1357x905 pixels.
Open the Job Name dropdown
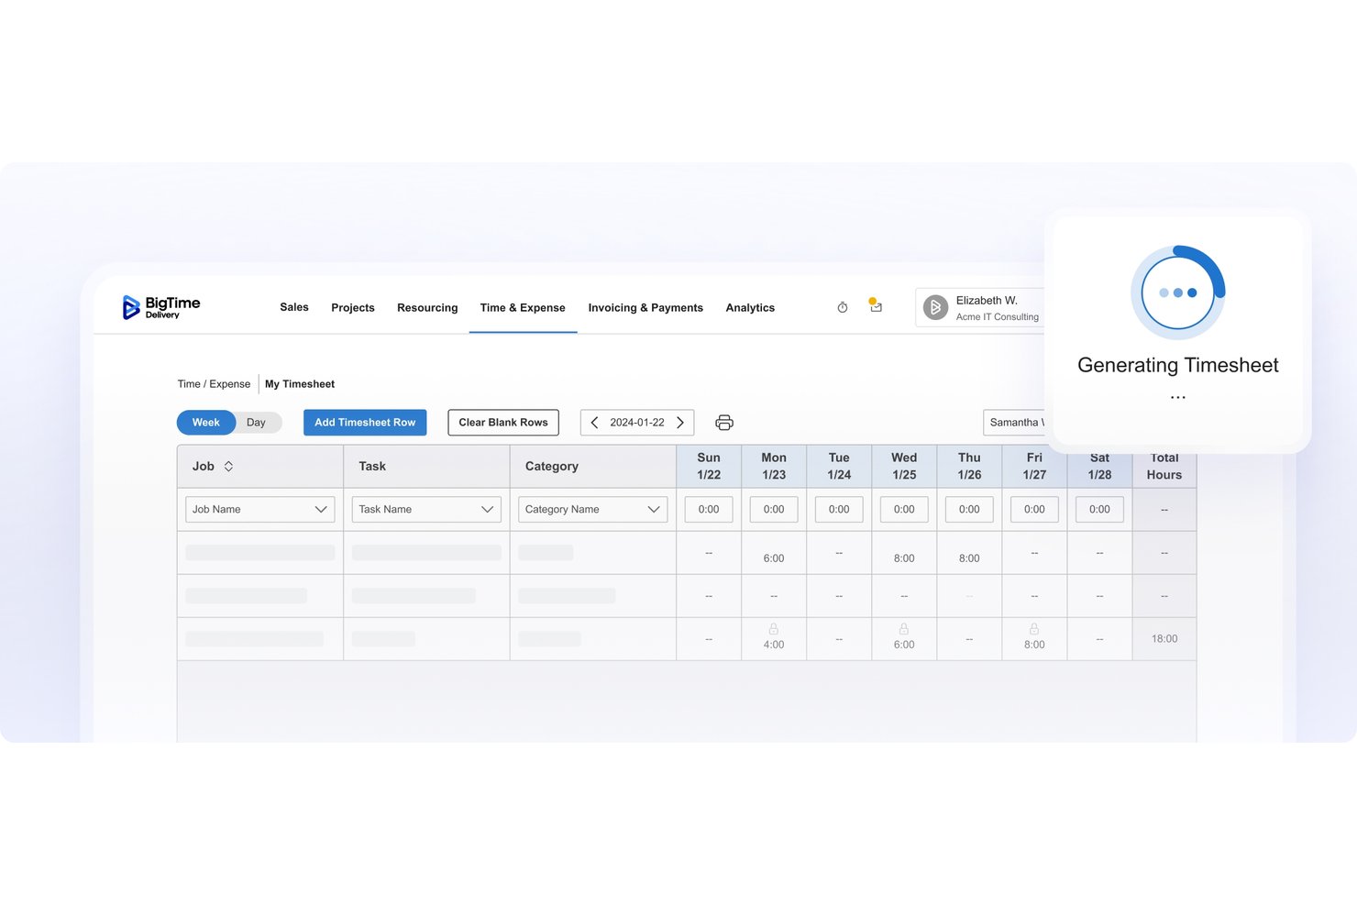[x=260, y=510]
